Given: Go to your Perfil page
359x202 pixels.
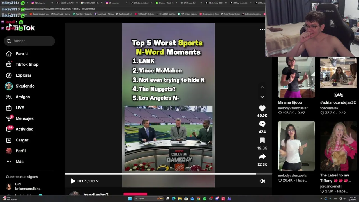Looking at the screenshot, I should (20, 151).
